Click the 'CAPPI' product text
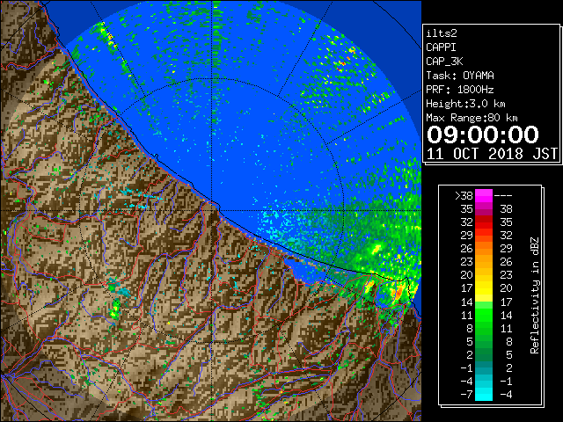Image resolution: width=563 pixels, height=422 pixels. coord(441,47)
